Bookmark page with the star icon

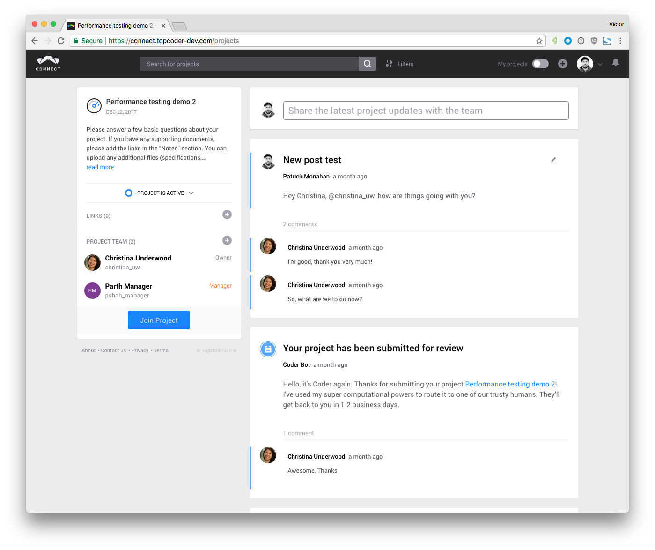[x=539, y=41]
